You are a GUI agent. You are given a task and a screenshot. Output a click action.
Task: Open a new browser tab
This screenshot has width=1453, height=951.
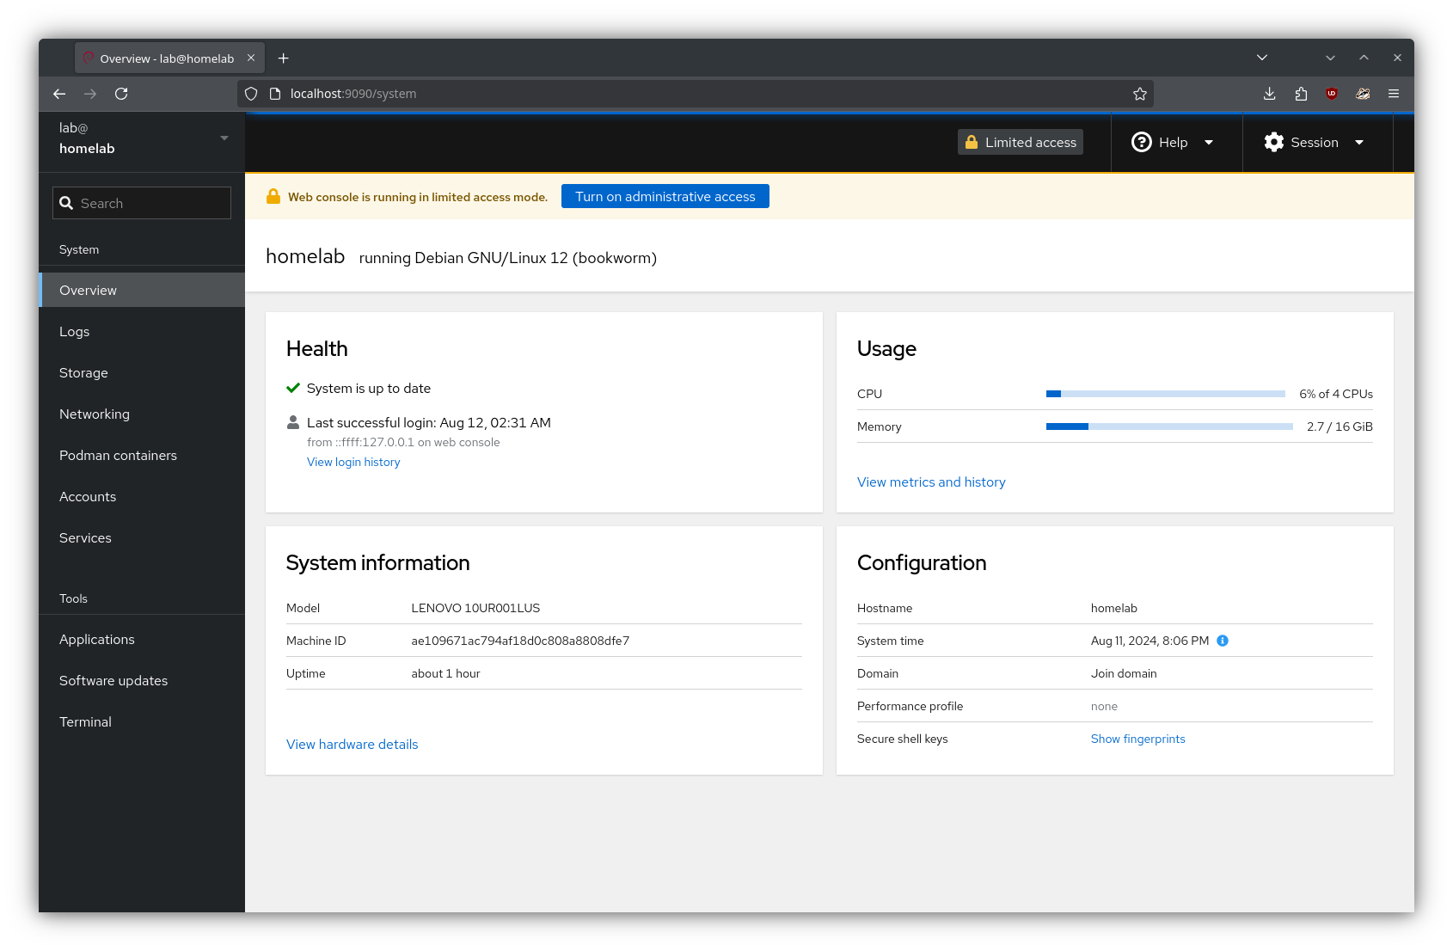(x=284, y=58)
